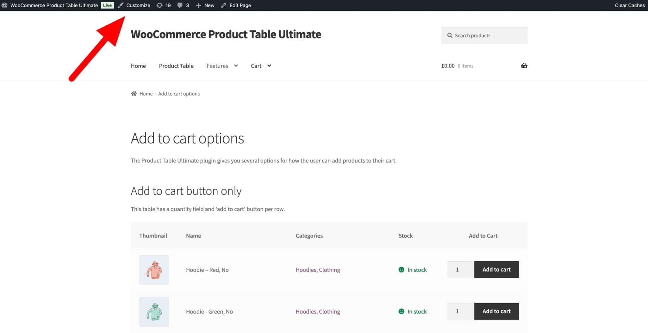Open the comments bubble showing 3

(183, 5)
